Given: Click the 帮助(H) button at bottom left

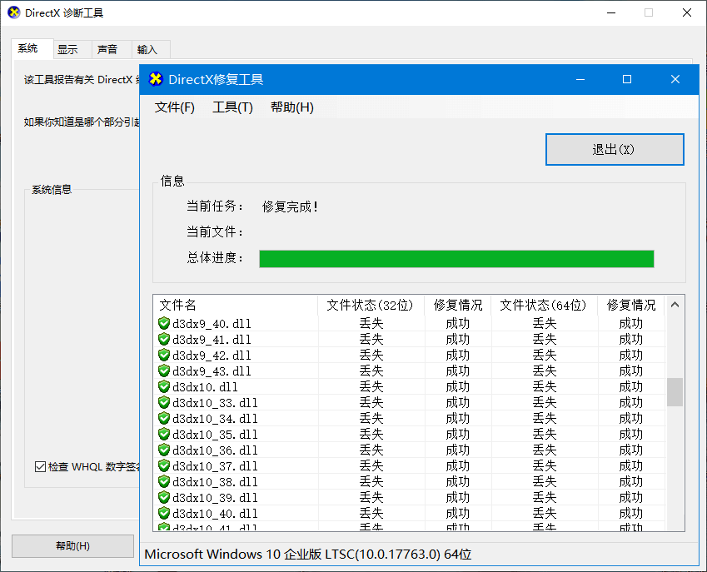Looking at the screenshot, I should coord(72,546).
